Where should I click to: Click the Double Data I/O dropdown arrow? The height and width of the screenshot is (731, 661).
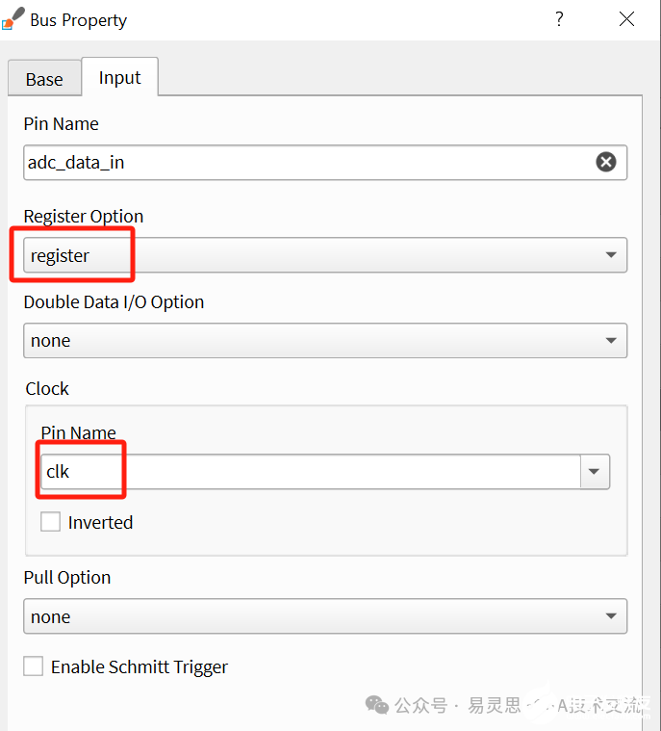(x=611, y=341)
